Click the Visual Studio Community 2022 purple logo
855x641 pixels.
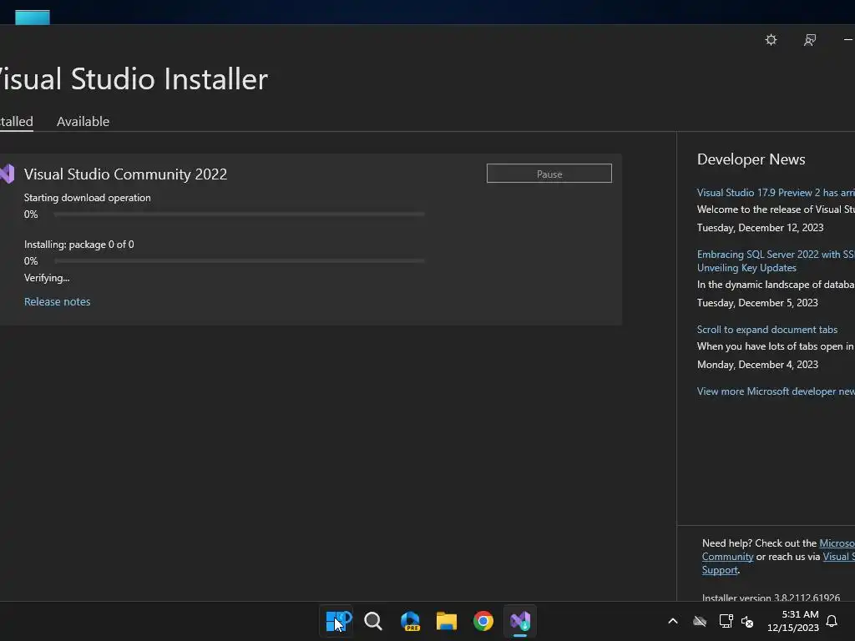7,174
